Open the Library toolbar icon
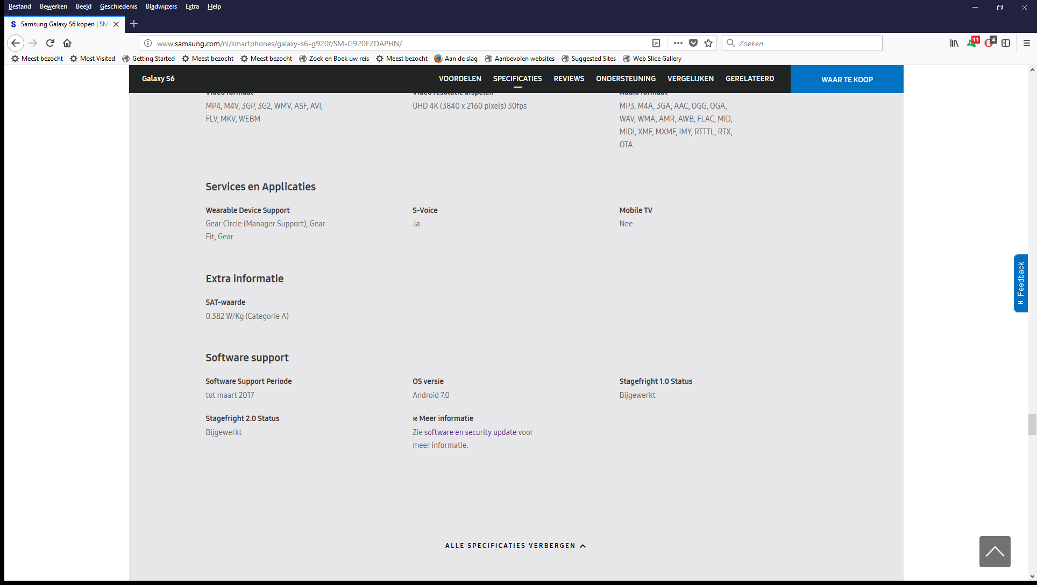The height and width of the screenshot is (585, 1037). coord(954,43)
